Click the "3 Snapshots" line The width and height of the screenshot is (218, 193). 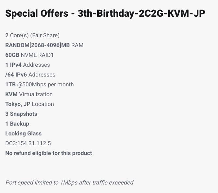click(x=21, y=114)
